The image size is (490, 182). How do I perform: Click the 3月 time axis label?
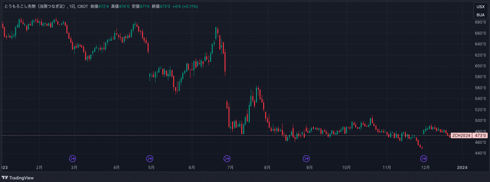pyautogui.click(x=74, y=168)
